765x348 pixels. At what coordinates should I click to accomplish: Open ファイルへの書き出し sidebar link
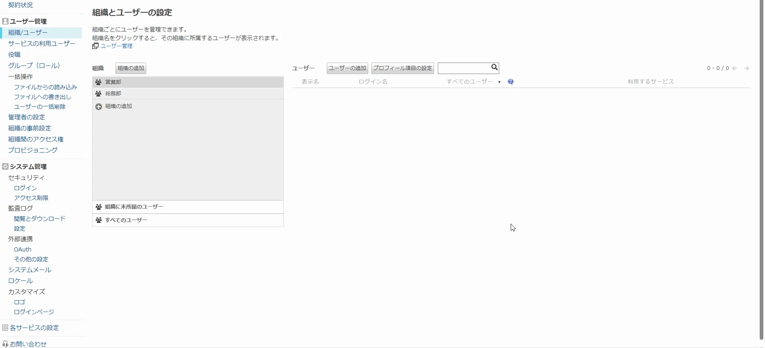[x=43, y=97]
